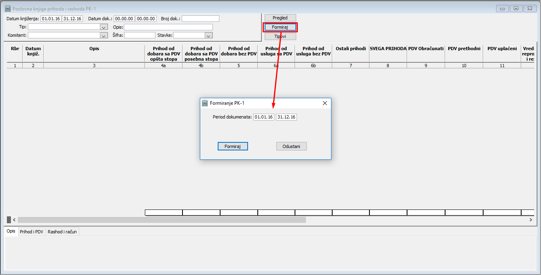Open the Stavke dropdown

pos(208,36)
